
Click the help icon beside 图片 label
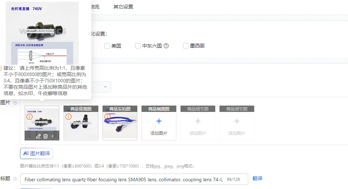tap(15, 103)
